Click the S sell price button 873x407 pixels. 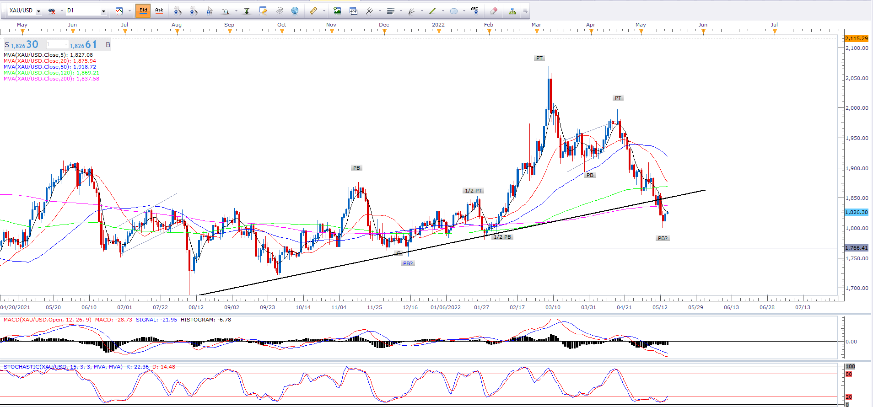tap(7, 45)
